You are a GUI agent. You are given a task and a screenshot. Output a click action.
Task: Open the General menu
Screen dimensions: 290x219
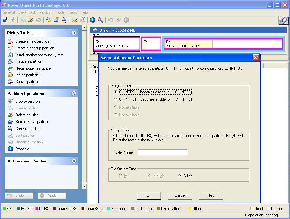8,12
